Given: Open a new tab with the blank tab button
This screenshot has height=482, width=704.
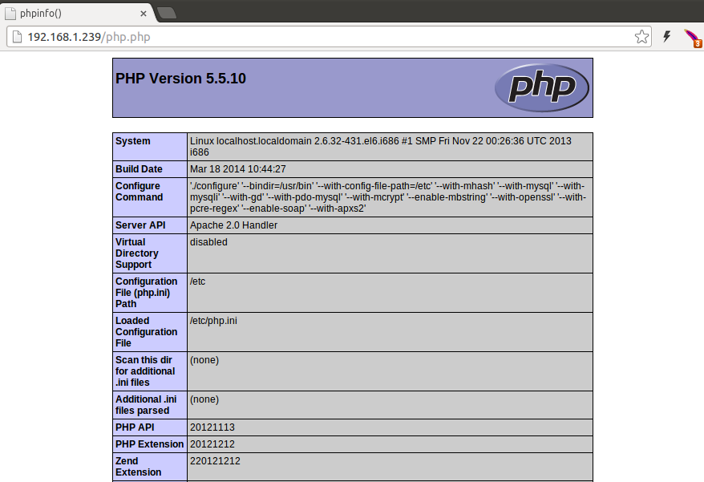Looking at the screenshot, I should click(x=167, y=13).
